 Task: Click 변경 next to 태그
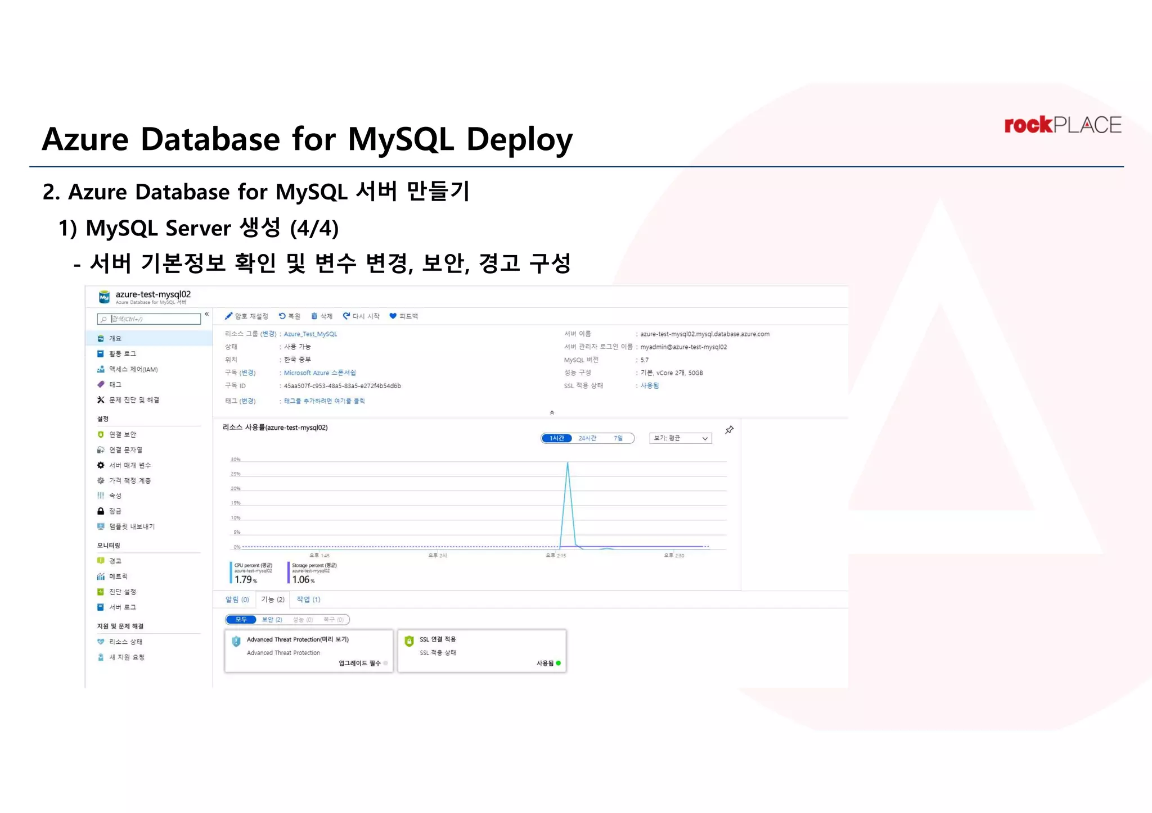(x=248, y=401)
